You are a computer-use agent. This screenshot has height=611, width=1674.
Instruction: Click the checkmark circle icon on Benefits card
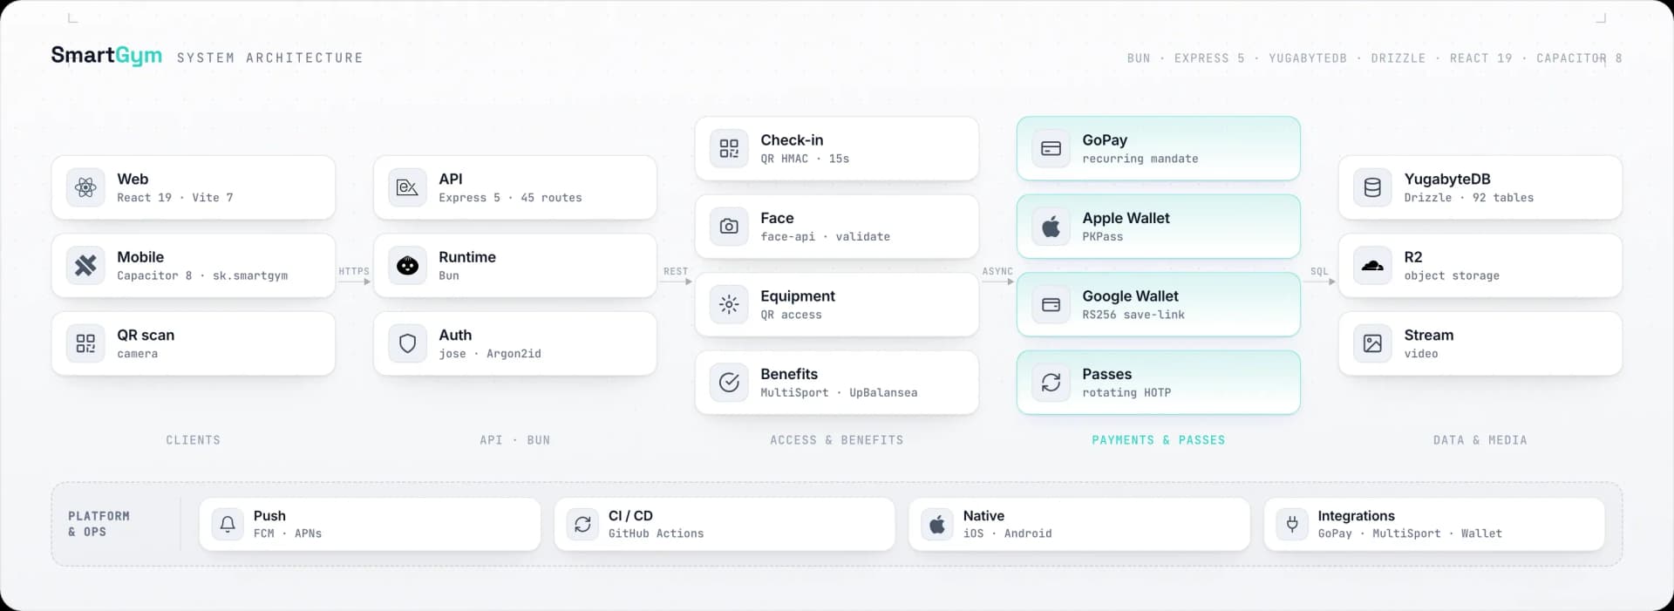click(x=729, y=382)
